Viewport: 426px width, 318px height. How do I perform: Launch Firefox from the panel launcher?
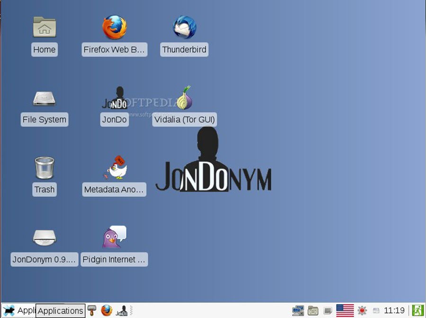point(106,310)
